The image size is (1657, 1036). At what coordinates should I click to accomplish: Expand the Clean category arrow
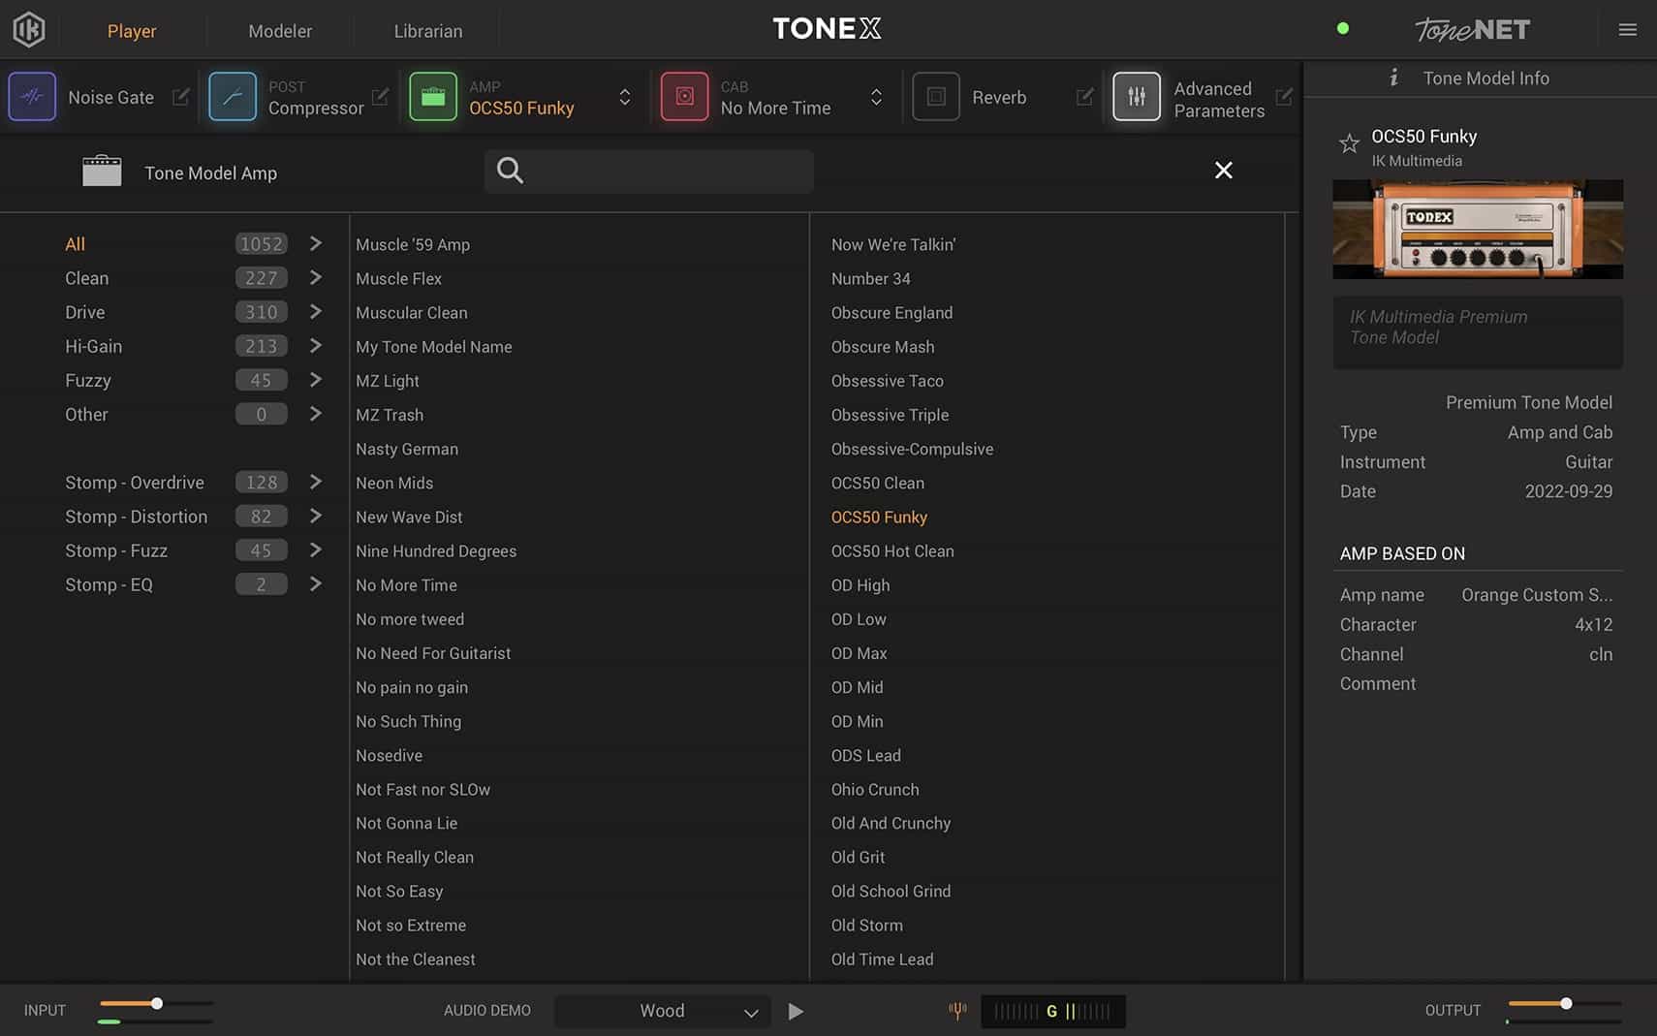click(315, 277)
